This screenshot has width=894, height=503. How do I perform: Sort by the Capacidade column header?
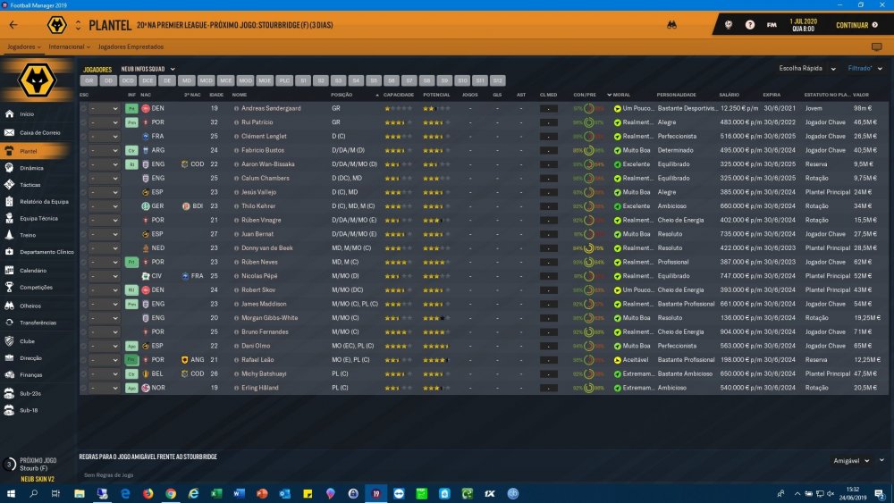(399, 95)
